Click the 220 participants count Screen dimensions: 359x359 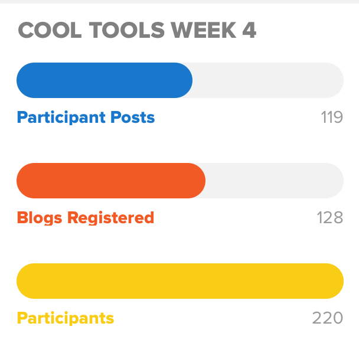pyautogui.click(x=327, y=318)
